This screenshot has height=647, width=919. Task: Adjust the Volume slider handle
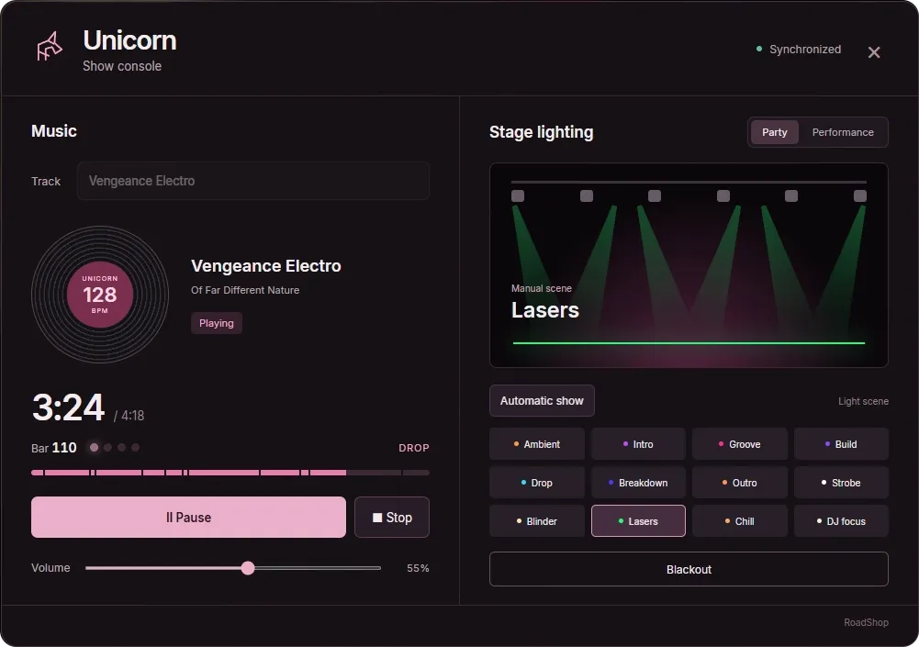point(248,567)
